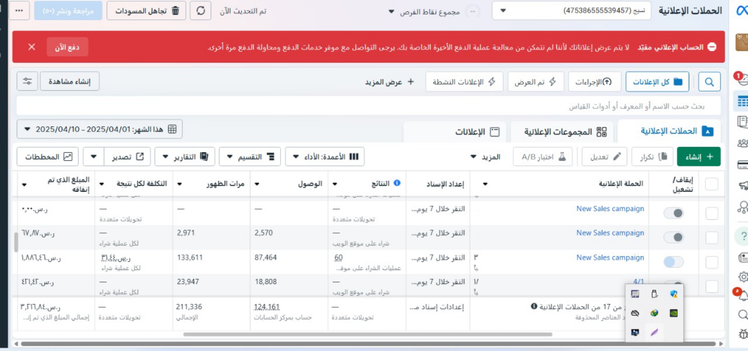Screen dimensions: 748x351
Task: Click the sidebar magnifier search icon
Action: click(x=742, y=315)
